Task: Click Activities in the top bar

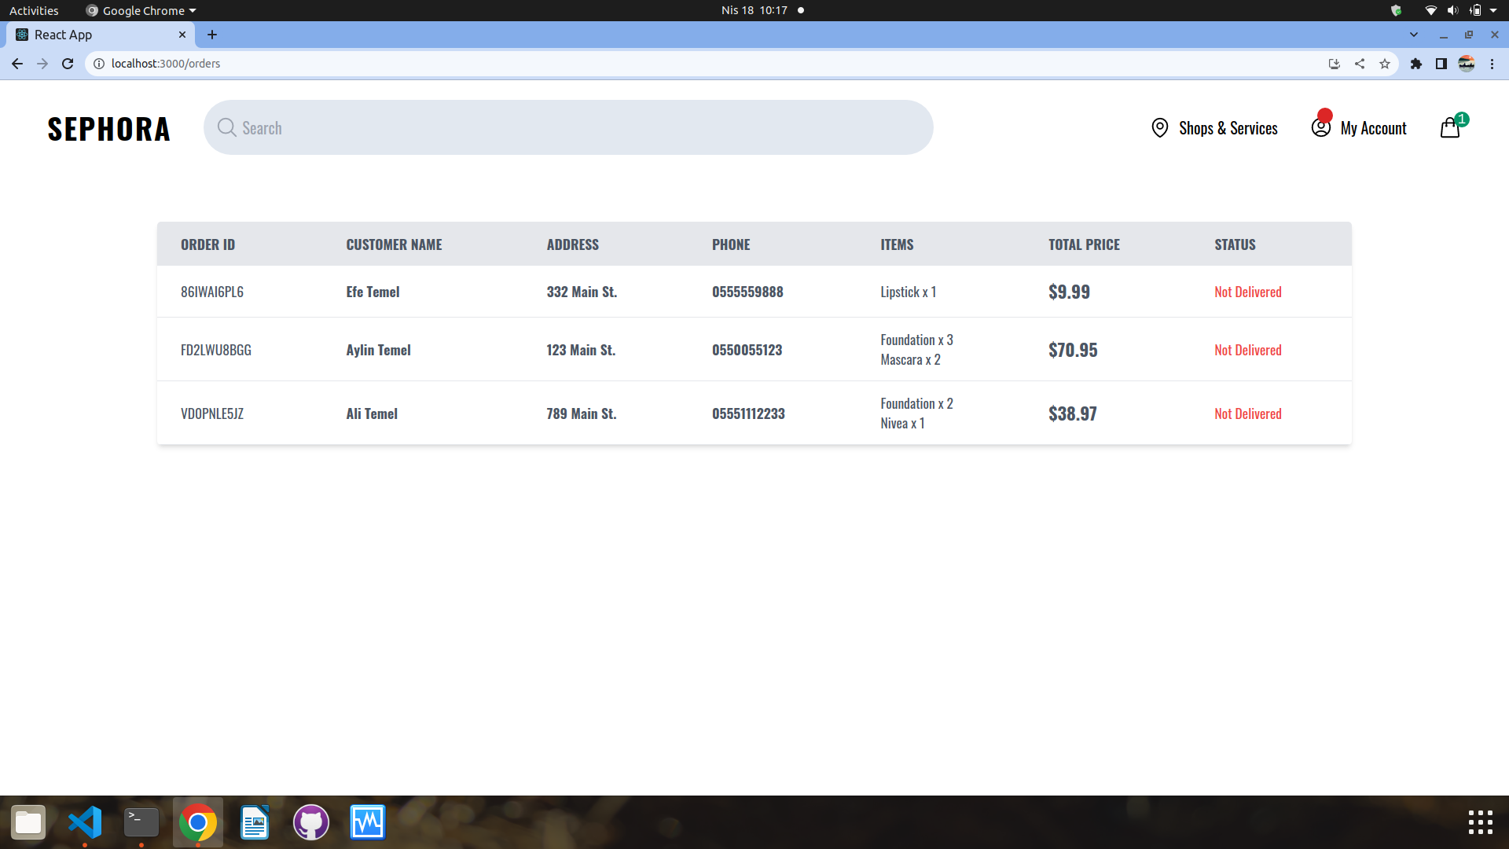Action: tap(34, 10)
